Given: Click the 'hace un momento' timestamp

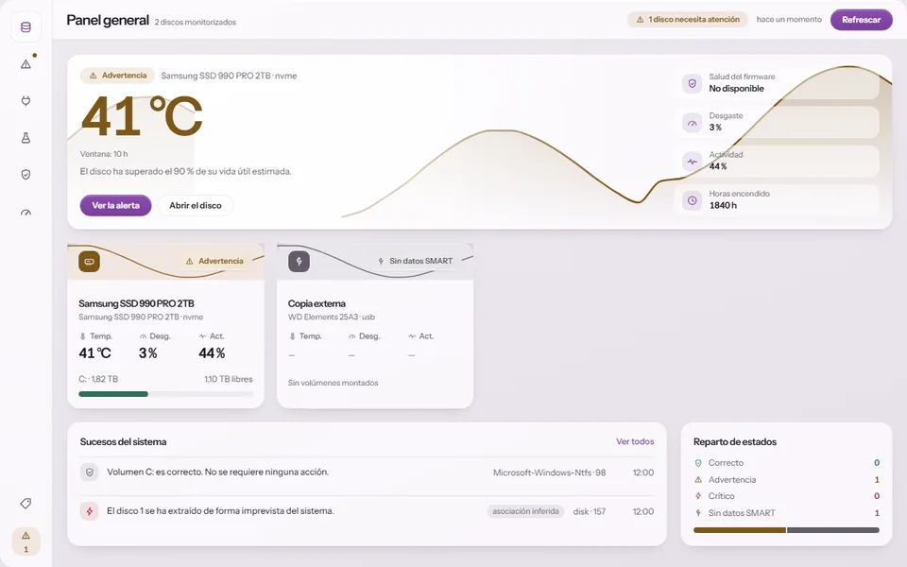Looking at the screenshot, I should [x=789, y=20].
